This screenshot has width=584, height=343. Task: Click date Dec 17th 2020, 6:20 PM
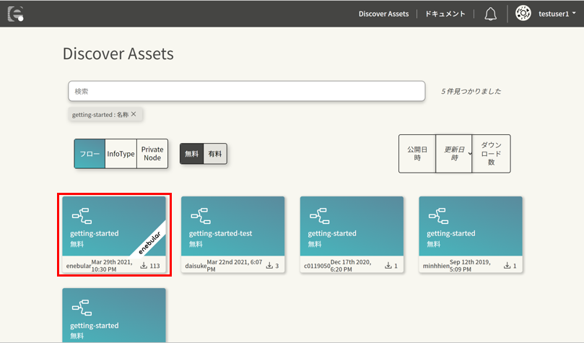(x=351, y=266)
